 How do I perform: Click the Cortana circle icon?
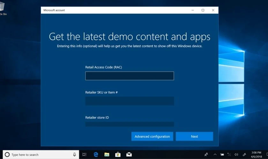pos(7,155)
